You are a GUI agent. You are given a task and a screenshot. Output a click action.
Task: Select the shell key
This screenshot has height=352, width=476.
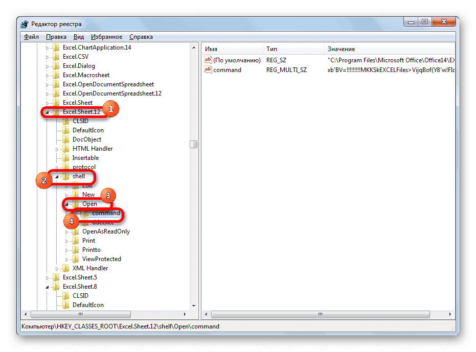pos(79,176)
